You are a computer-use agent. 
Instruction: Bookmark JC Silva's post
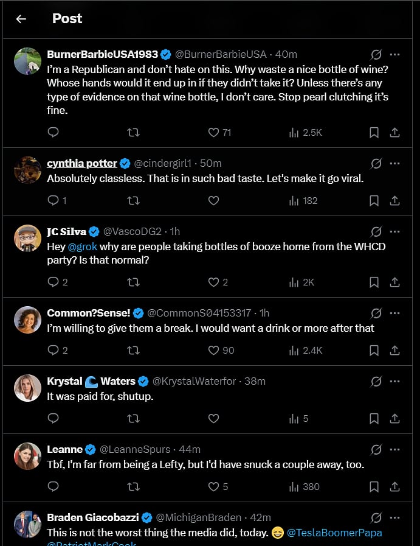click(374, 282)
